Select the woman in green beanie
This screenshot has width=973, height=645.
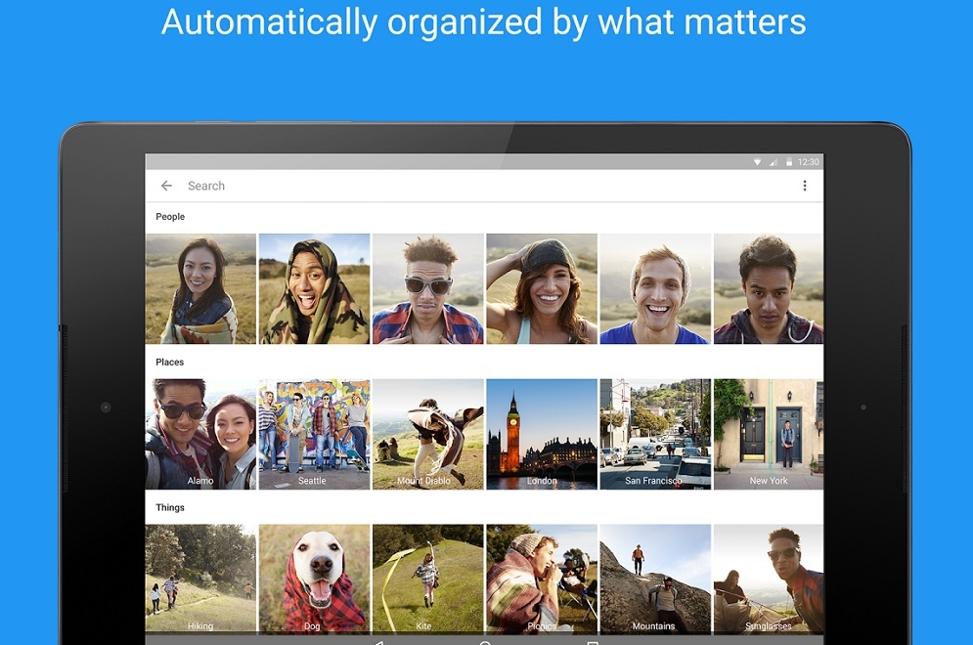[x=542, y=288]
